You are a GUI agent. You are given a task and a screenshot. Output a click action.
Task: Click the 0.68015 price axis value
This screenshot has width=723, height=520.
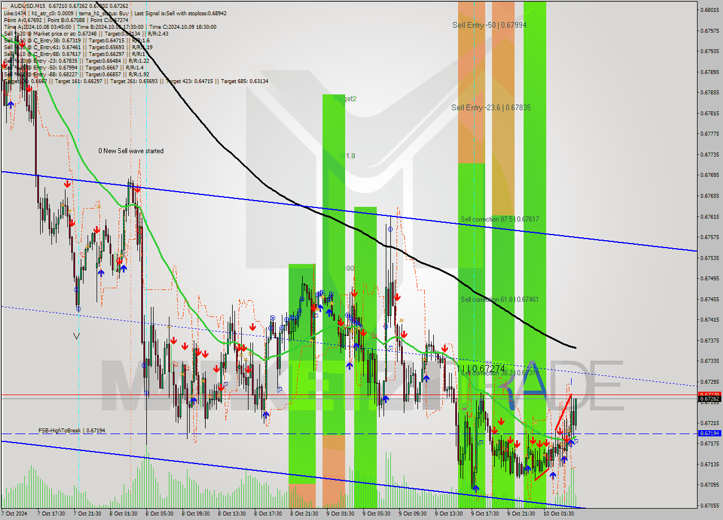[709, 10]
